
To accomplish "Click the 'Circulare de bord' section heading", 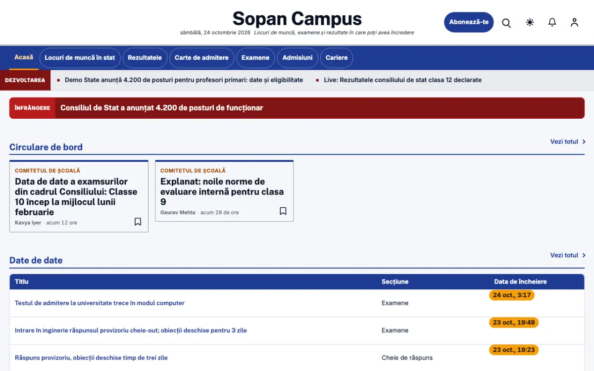I will click(x=46, y=147).
